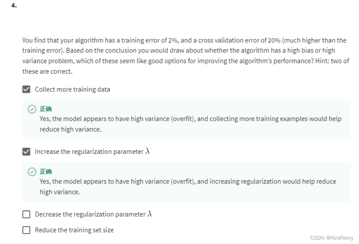Image resolution: width=359 pixels, height=244 pixels.
Task: Click the question number 4 heading
Action: [x=14, y=5]
